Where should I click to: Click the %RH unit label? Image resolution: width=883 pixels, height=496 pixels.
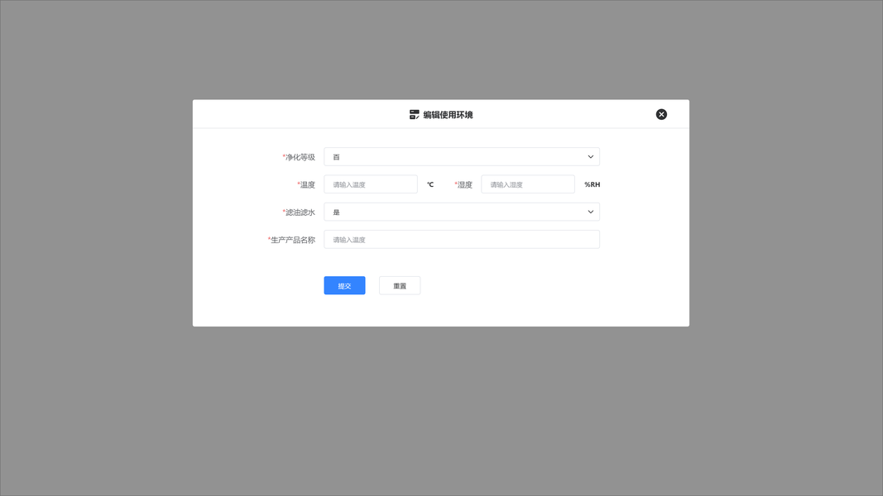click(592, 184)
